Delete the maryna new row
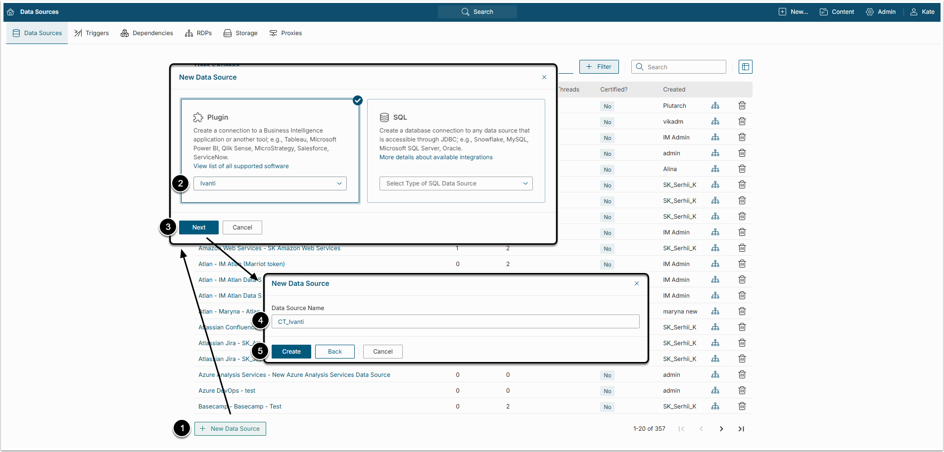This screenshot has height=452, width=944. (x=742, y=312)
